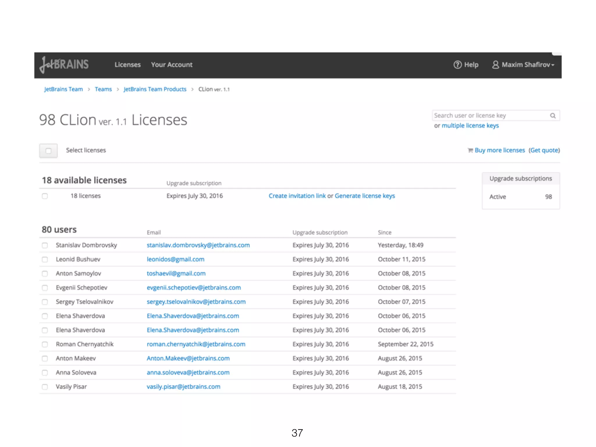Select the Stanislav Dombrovsky checkbox
Image resolution: width=596 pixels, height=447 pixels.
click(x=45, y=245)
